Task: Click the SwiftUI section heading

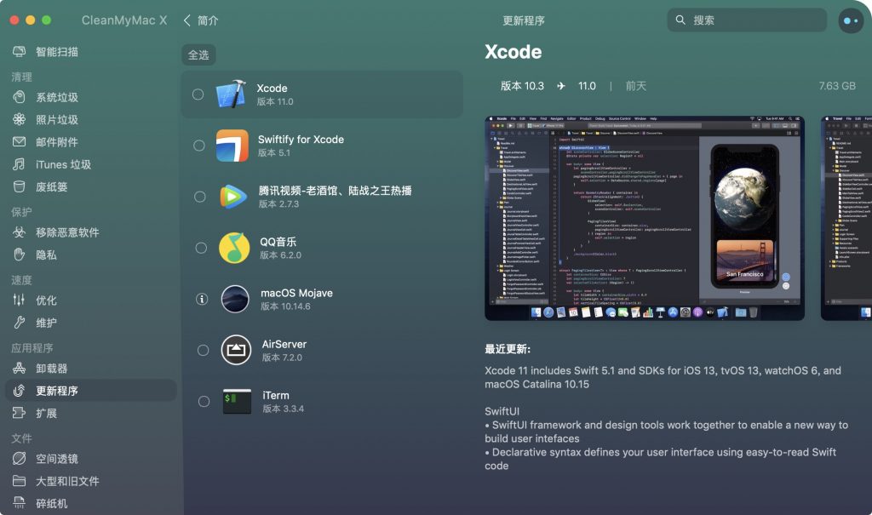Action: [x=502, y=411]
